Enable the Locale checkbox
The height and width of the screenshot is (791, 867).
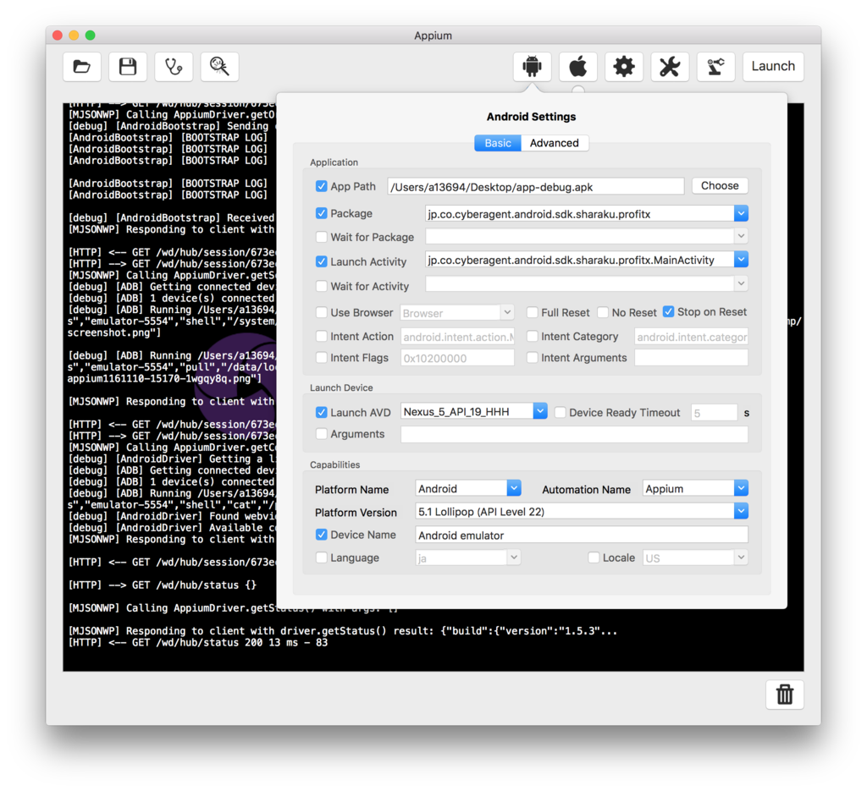pyautogui.click(x=594, y=558)
